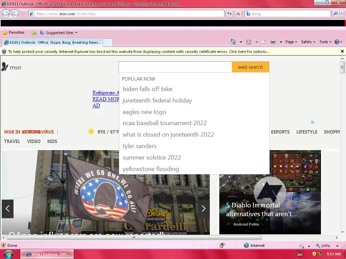Open the Safety menu
The width and height of the screenshot is (346, 259).
pos(308,42)
